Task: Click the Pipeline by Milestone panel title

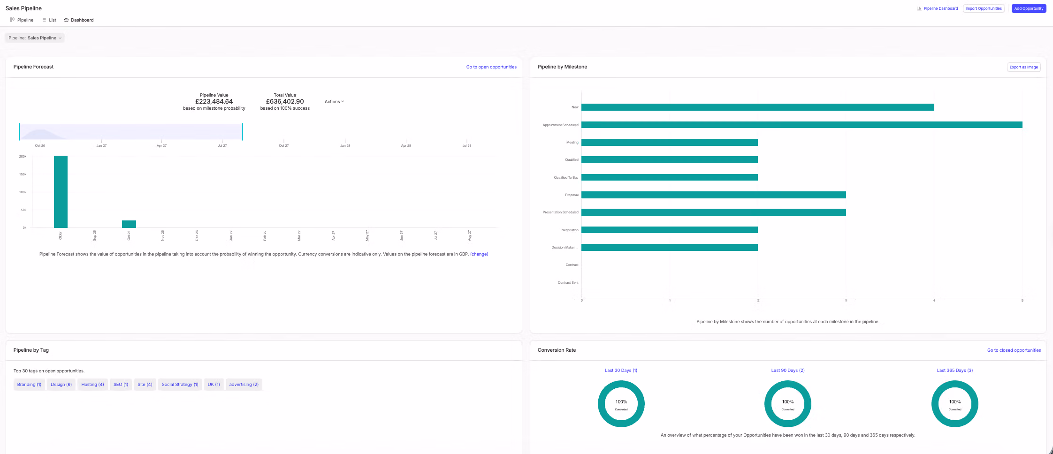Action: pyautogui.click(x=562, y=67)
